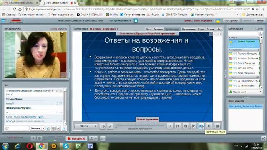
Task: Jump to the last slide
Action: 209,126
